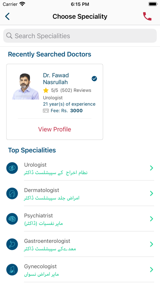The image size is (160, 285).
Task: Tap the red phone call icon
Action: pyautogui.click(x=147, y=16)
